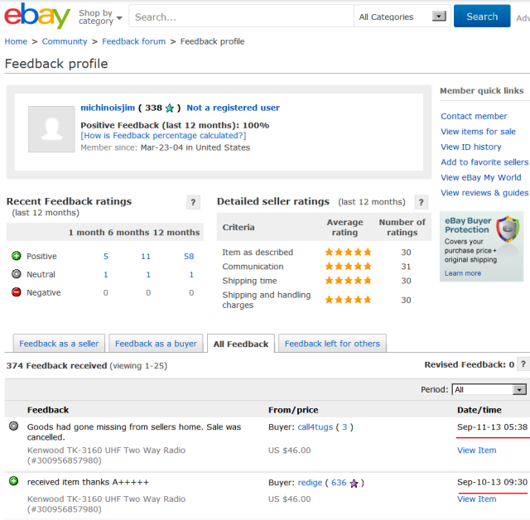Click the red Negative rating icon
Image resolution: width=530 pixels, height=520 pixels.
pyautogui.click(x=16, y=292)
